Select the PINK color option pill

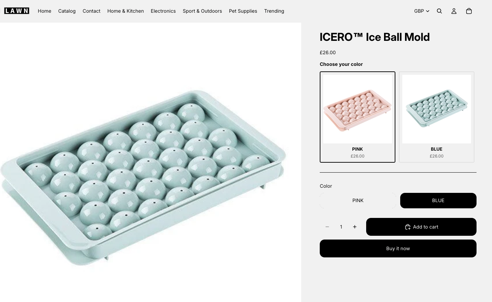point(358,200)
